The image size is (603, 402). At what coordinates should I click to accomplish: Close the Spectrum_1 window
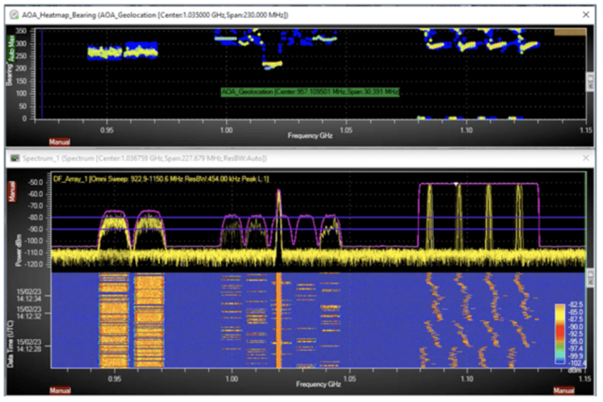click(x=586, y=157)
